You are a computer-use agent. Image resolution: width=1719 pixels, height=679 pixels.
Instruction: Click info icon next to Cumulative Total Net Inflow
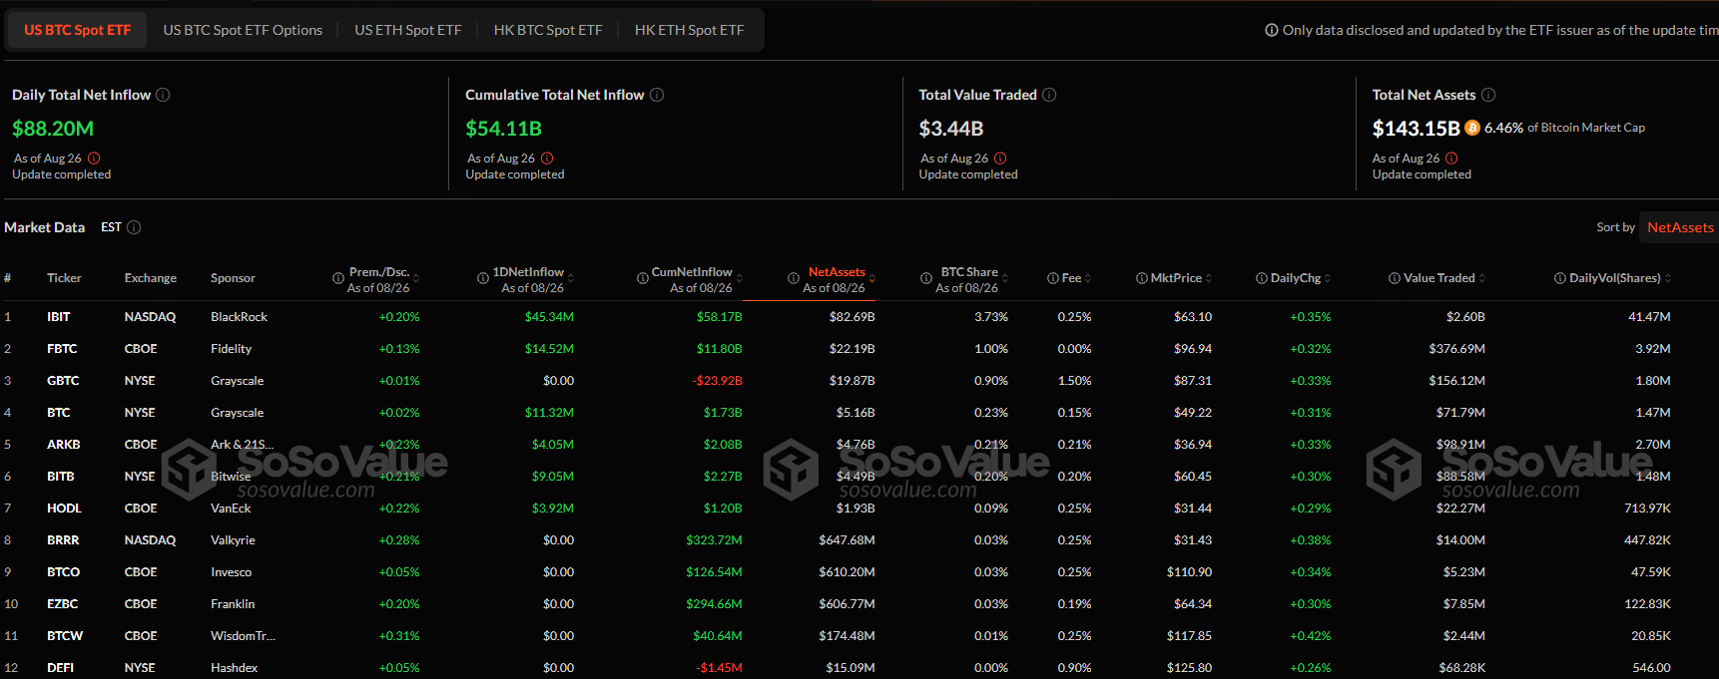(x=657, y=95)
